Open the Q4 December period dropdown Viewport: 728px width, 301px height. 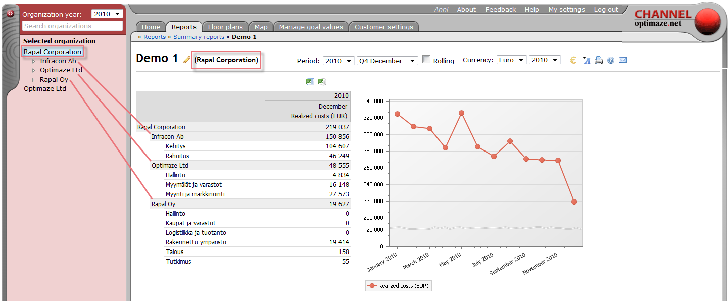(x=387, y=61)
